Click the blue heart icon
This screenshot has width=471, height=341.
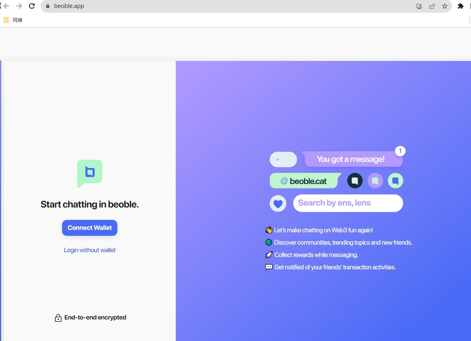tap(278, 204)
